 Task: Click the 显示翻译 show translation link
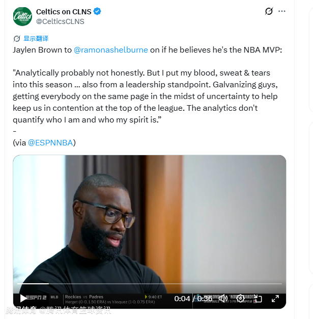(x=36, y=39)
